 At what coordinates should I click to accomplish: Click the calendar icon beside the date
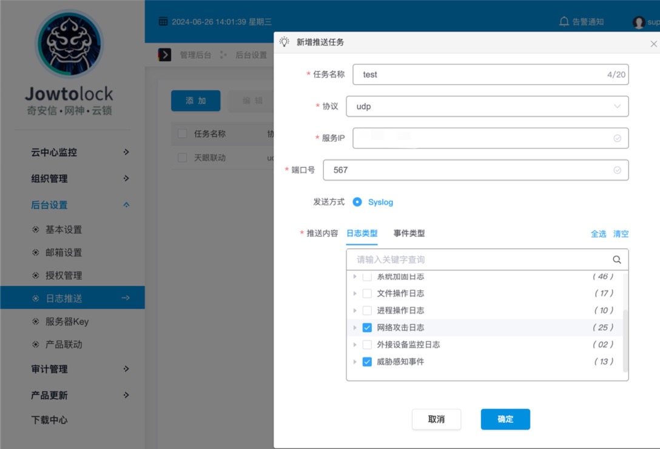[163, 22]
